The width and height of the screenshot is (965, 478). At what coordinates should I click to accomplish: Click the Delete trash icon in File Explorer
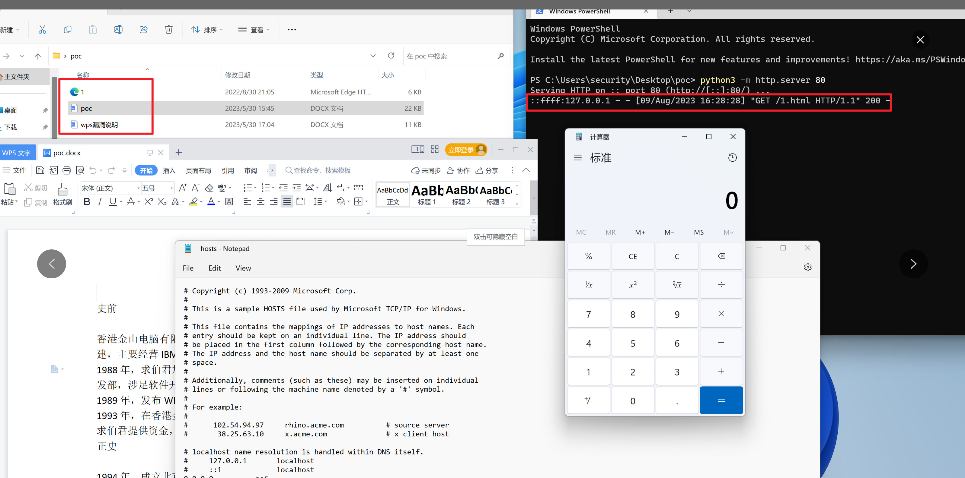tap(168, 30)
